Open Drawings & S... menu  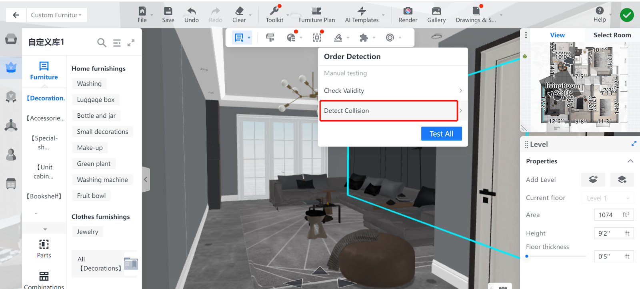pyautogui.click(x=476, y=15)
